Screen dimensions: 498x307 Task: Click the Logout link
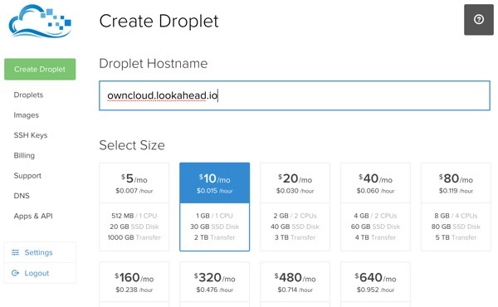point(37,273)
